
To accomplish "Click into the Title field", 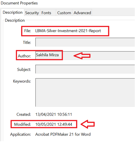I will point(85,42).
